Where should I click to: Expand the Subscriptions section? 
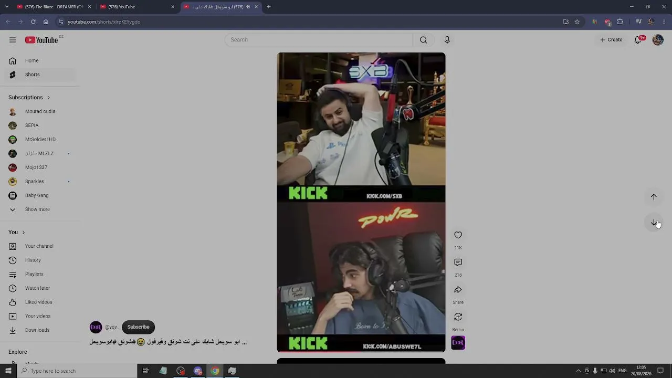(29, 97)
